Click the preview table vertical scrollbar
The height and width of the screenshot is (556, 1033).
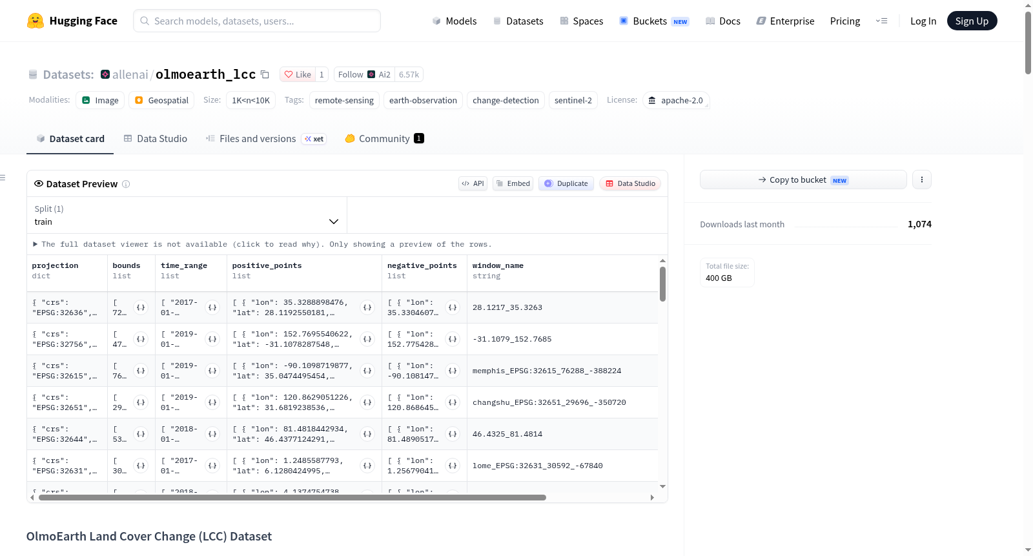pos(662,284)
